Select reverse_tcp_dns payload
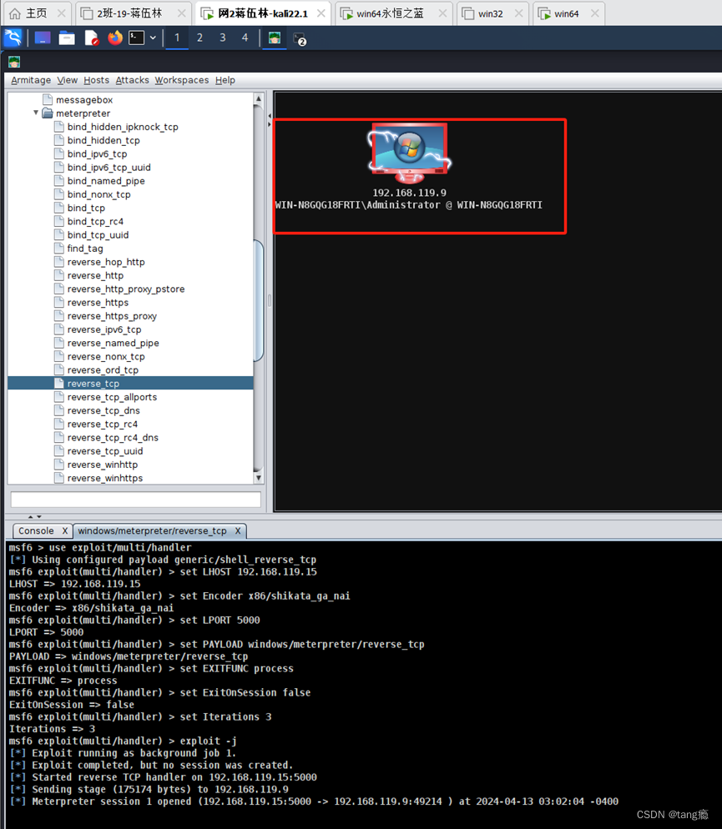Screen dimensions: 722x829 tap(104, 411)
